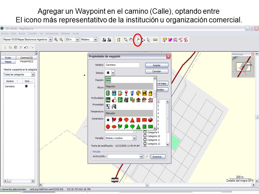259x194 pixels.
Task: Open the Mediano detail level dropdown
Action: [95, 40]
